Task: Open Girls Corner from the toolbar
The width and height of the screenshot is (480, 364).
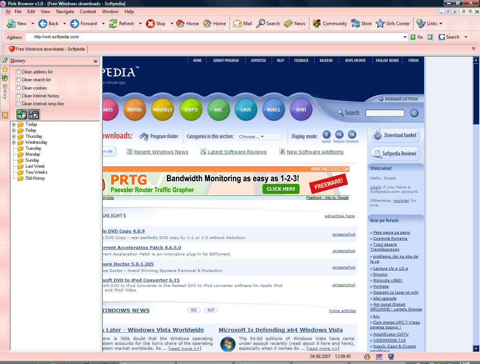Action: point(393,24)
